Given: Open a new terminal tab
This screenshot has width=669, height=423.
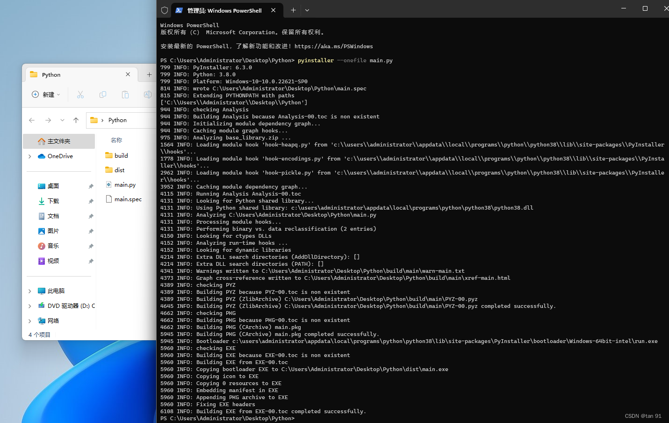Looking at the screenshot, I should (293, 10).
